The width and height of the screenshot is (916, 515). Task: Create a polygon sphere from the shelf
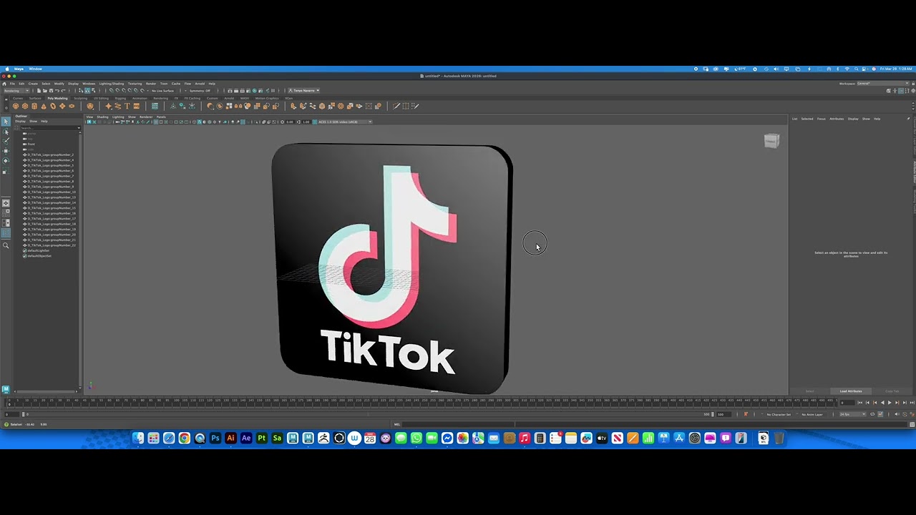coord(16,106)
